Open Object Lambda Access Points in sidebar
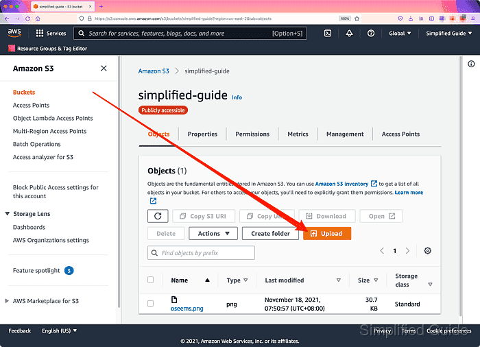Viewport: 480px width, 347px height. 53,118
